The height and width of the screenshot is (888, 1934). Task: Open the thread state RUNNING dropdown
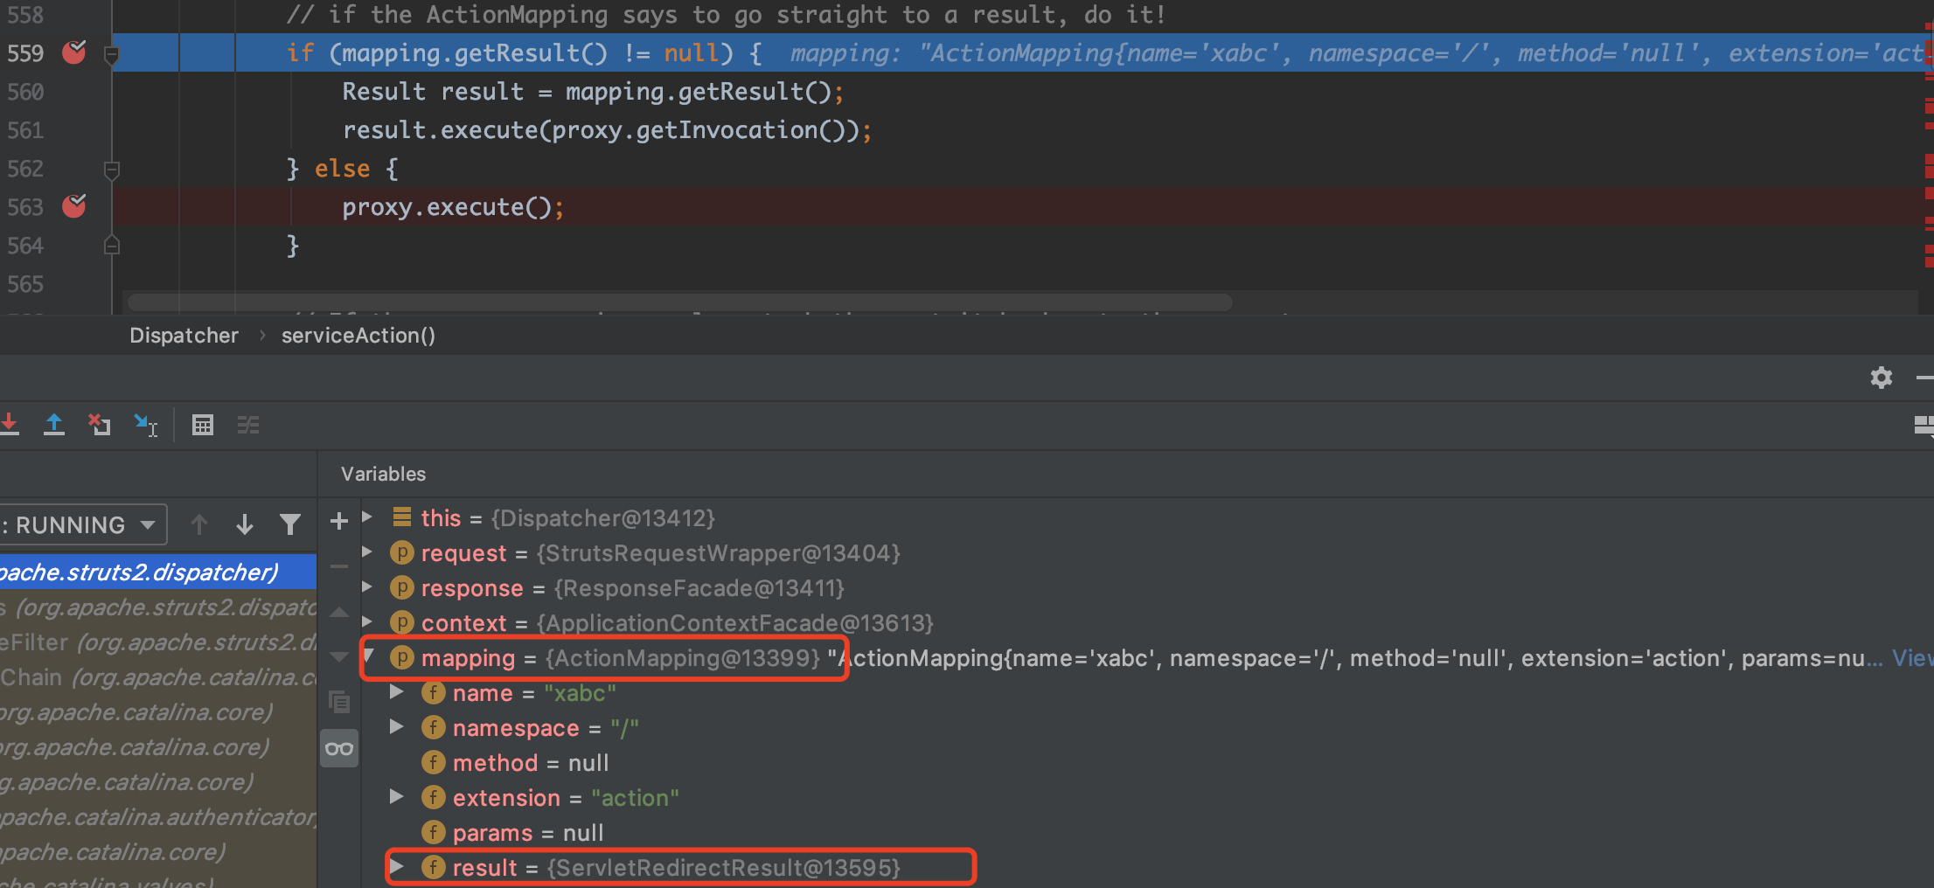pyautogui.click(x=82, y=524)
